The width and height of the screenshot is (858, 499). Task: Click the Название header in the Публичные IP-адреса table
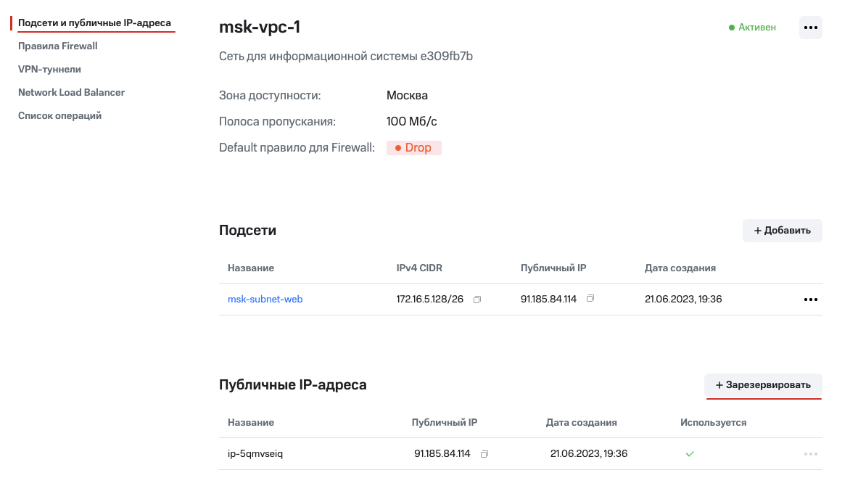250,423
